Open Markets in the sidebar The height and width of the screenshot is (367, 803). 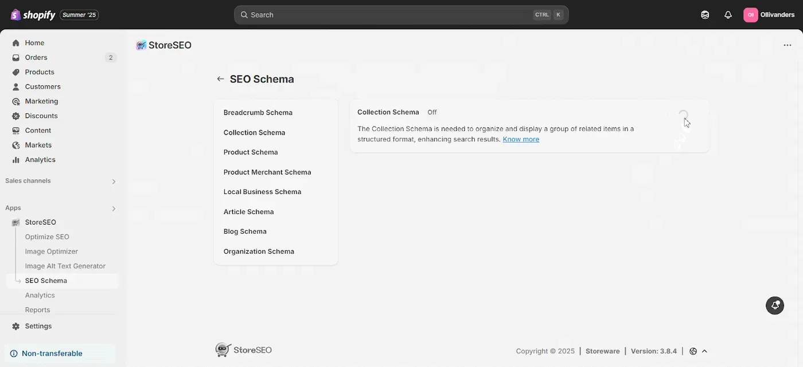[x=38, y=145]
